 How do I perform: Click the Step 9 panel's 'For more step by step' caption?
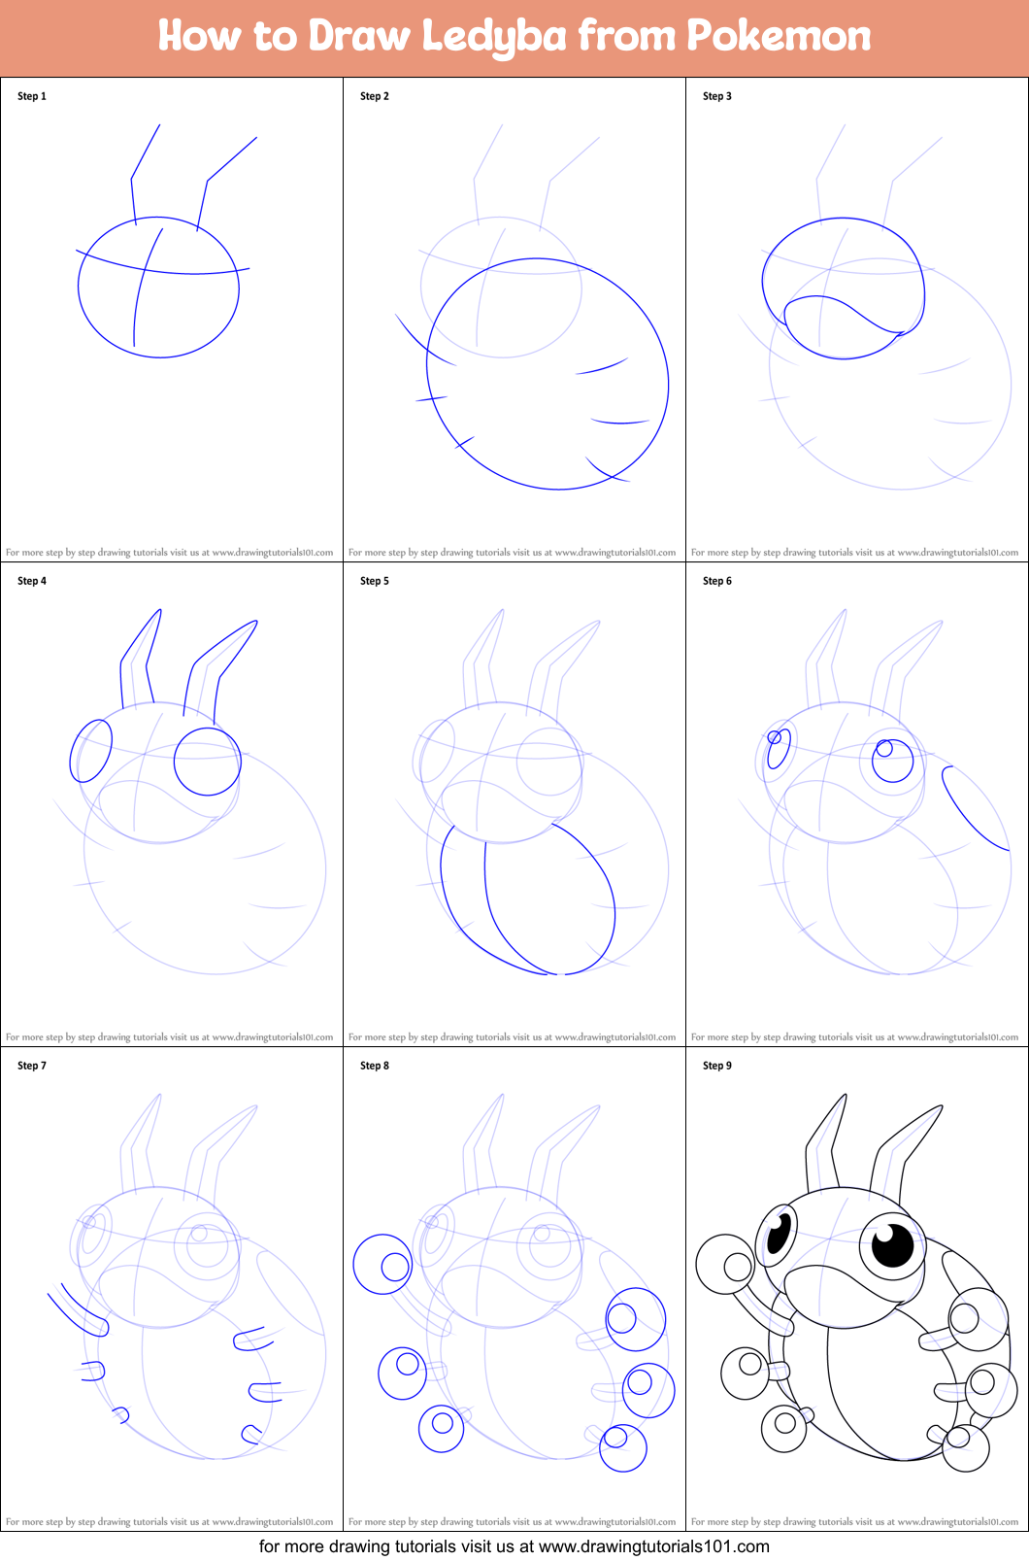point(855,1522)
